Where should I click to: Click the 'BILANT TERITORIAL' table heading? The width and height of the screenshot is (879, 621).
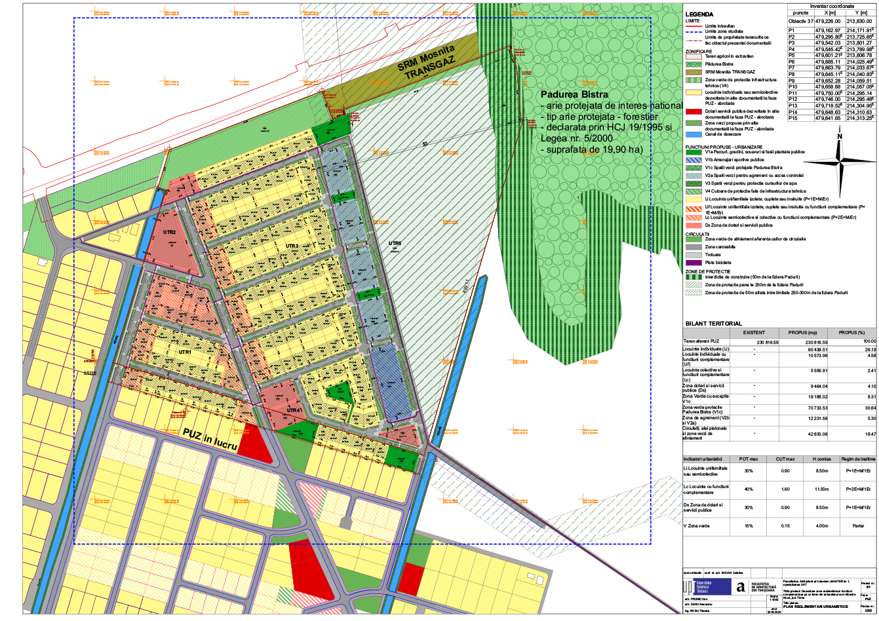[x=714, y=324]
